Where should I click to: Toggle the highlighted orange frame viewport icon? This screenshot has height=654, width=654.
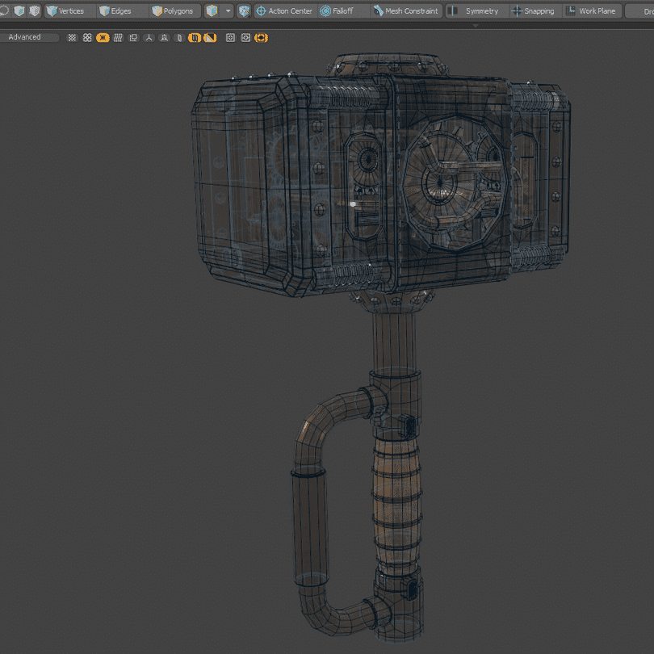coord(103,38)
